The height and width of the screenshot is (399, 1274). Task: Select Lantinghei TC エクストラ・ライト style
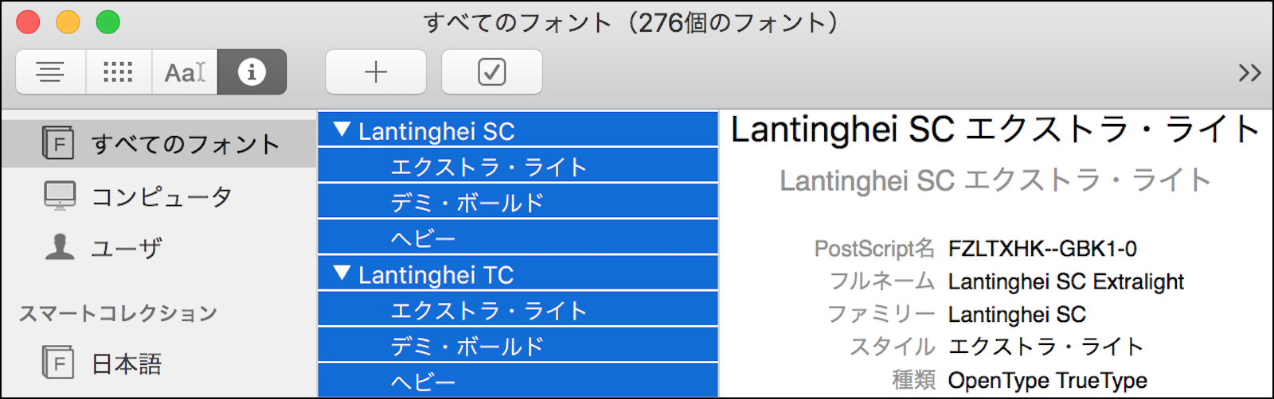[489, 310]
